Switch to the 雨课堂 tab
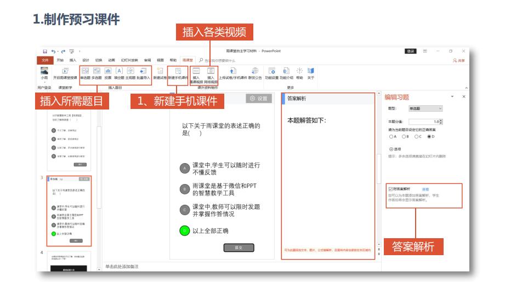Viewport: 505px width, 282px height. pos(188,60)
